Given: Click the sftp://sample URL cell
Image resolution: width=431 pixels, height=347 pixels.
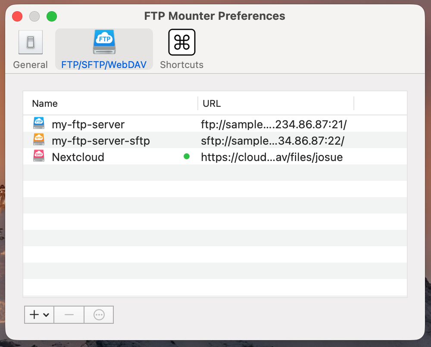Looking at the screenshot, I should (272, 141).
